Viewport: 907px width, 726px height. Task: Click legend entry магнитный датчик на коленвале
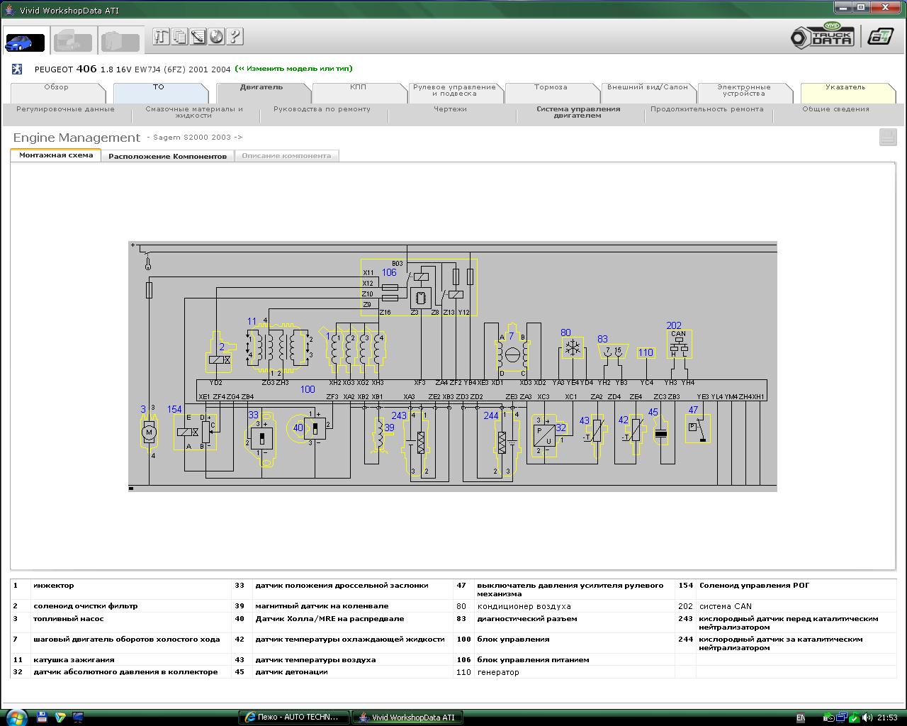point(322,606)
